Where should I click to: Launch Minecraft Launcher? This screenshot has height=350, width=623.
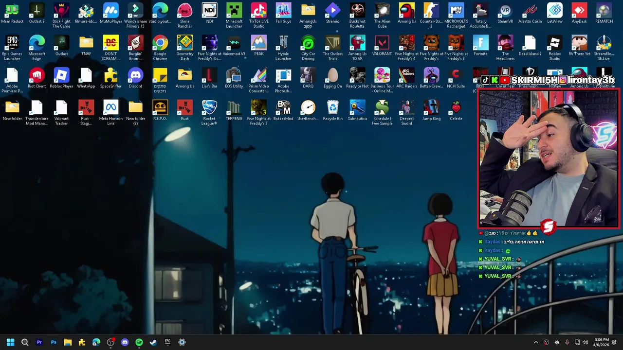[234, 16]
